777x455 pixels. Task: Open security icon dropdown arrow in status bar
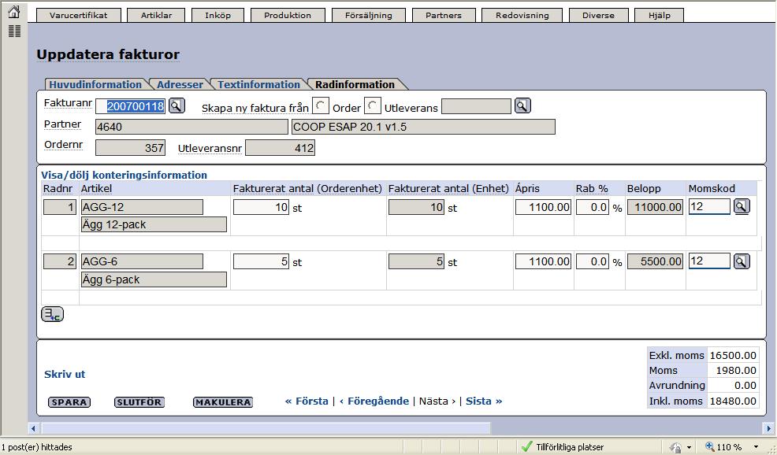(x=689, y=448)
